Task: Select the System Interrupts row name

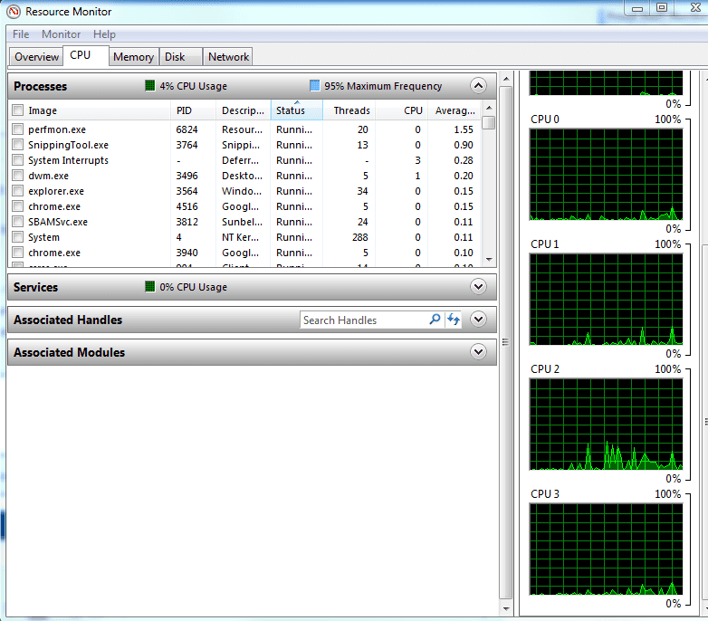Action: pyautogui.click(x=68, y=160)
